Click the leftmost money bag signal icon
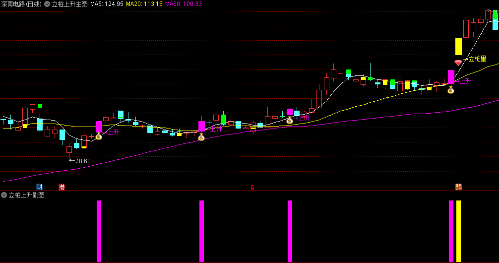The width and height of the screenshot is (499, 263). (x=99, y=136)
